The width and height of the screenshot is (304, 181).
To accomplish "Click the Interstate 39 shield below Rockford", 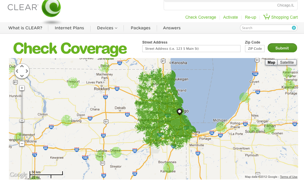I will pos(105,97).
